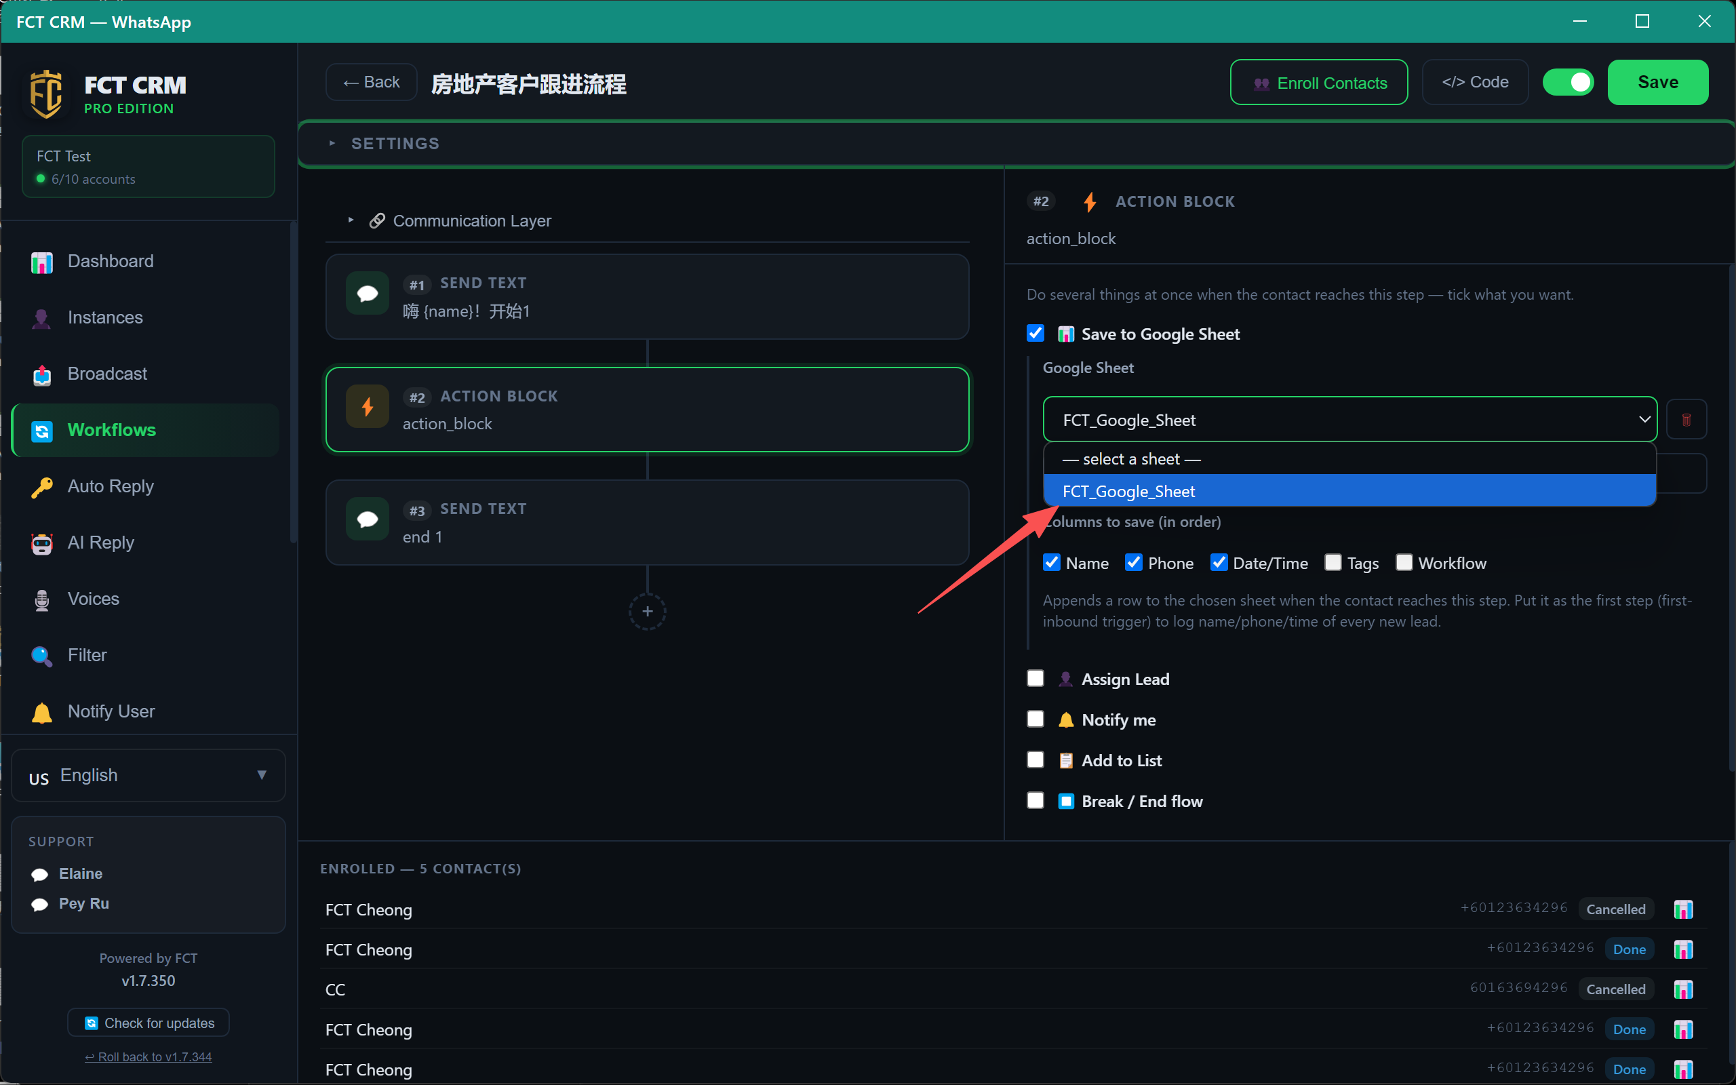The width and height of the screenshot is (1736, 1085).
Task: Click the Elaine support chat icon
Action: pos(39,874)
